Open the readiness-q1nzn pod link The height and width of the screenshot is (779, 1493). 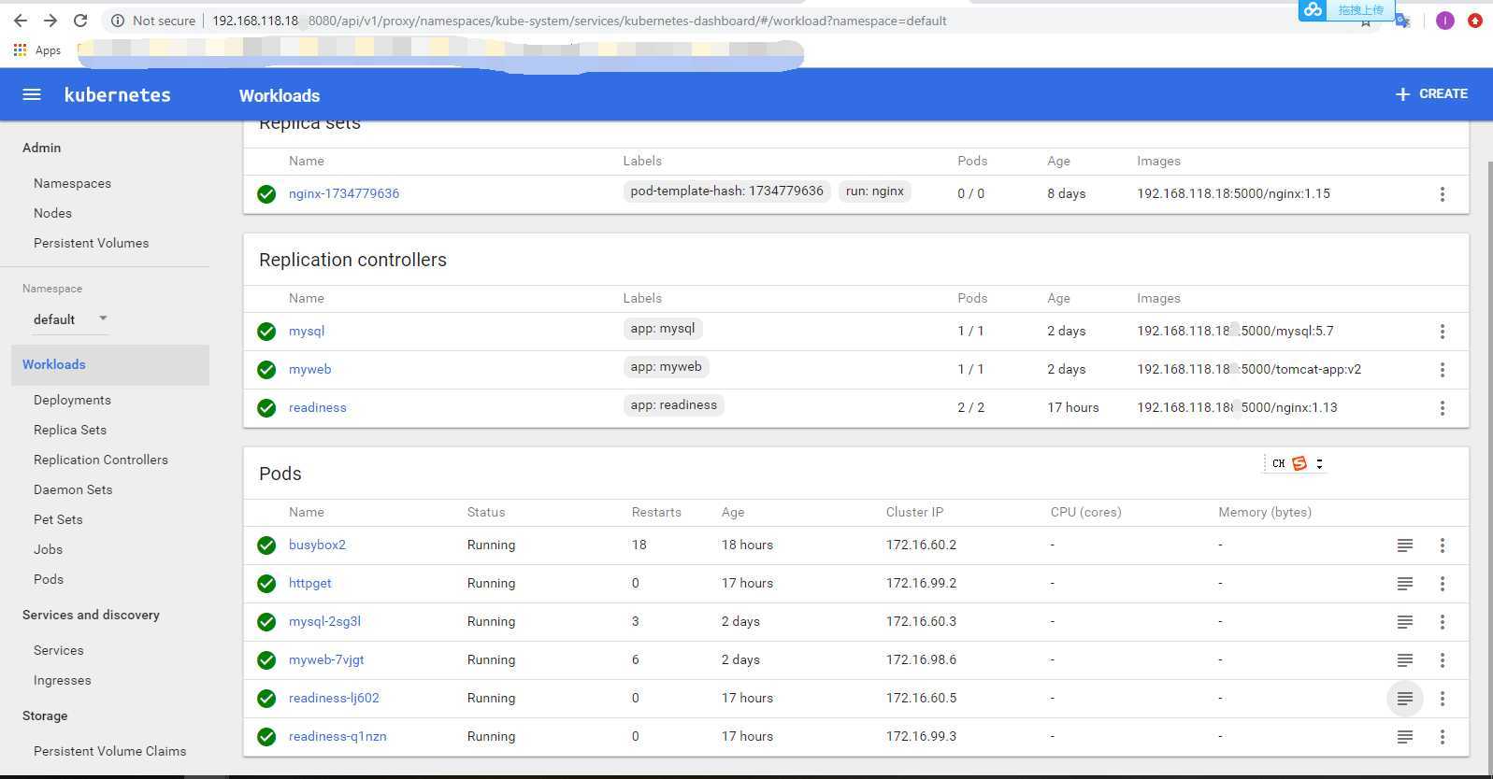[337, 736]
